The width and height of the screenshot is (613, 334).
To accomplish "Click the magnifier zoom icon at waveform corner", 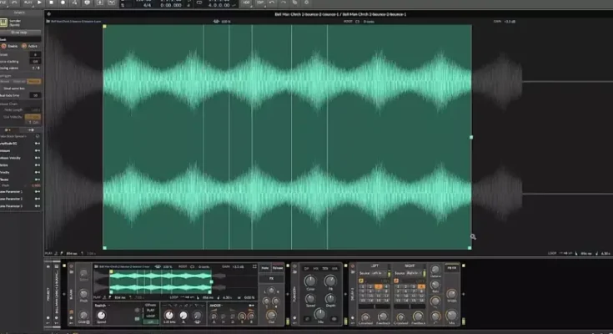I will point(473,237).
